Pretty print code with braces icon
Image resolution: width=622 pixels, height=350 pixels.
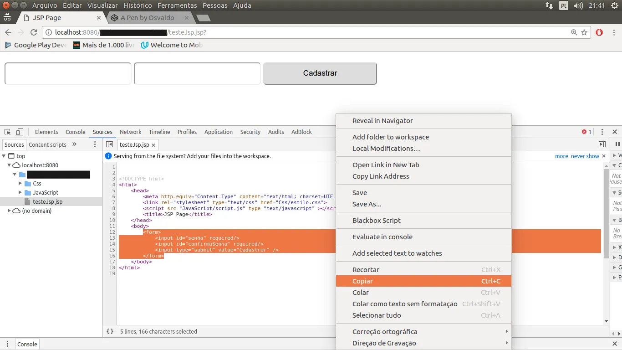click(x=110, y=331)
